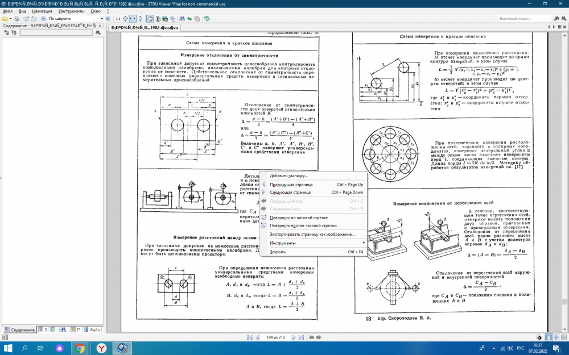Viewport: 569px width, 355px height.
Task: Toggle fit-to-width view mode
Action: [133, 19]
